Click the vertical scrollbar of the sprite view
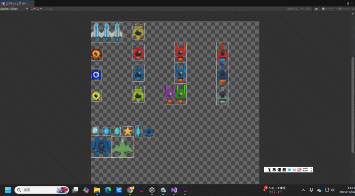Image resolution: width=355 pixels, height=196 pixels. [353, 104]
